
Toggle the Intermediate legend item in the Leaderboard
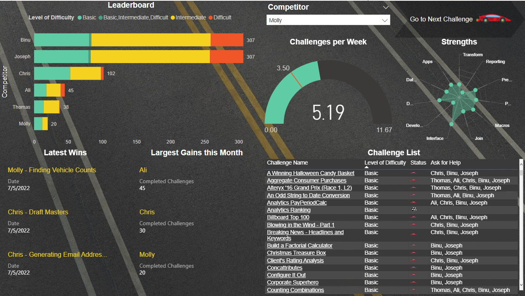(x=190, y=17)
